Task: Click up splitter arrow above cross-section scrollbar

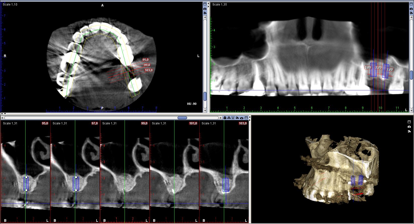Action: tap(2, 114)
